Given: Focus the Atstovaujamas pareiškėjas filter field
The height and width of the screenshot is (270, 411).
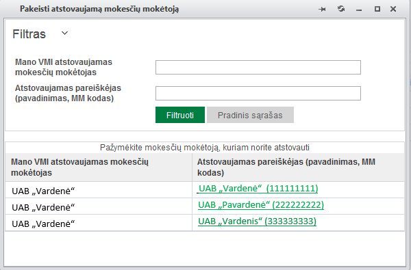Looking at the screenshot, I should pos(258,93).
